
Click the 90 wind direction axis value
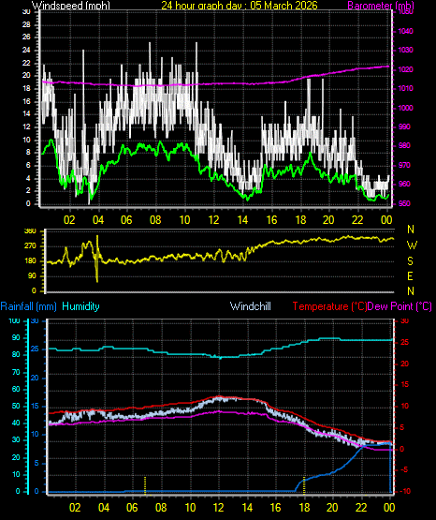click(32, 276)
